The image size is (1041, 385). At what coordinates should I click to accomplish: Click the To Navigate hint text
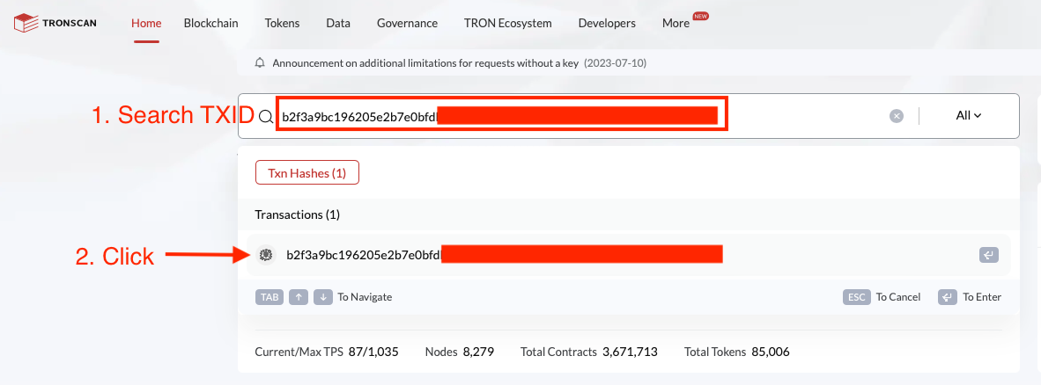click(365, 297)
